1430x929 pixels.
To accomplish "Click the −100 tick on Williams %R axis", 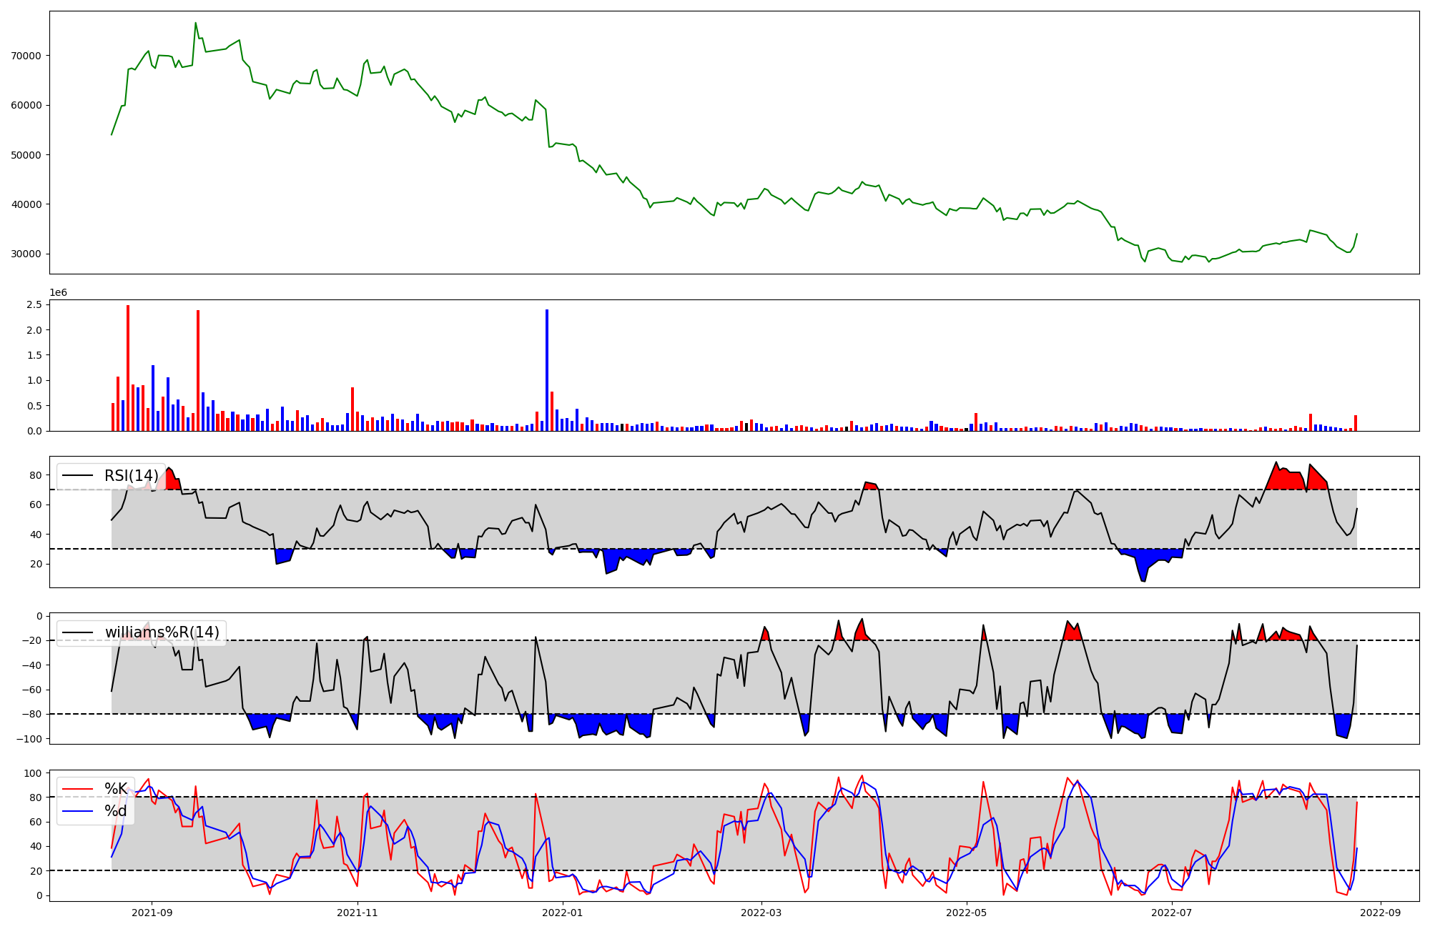I will point(29,739).
